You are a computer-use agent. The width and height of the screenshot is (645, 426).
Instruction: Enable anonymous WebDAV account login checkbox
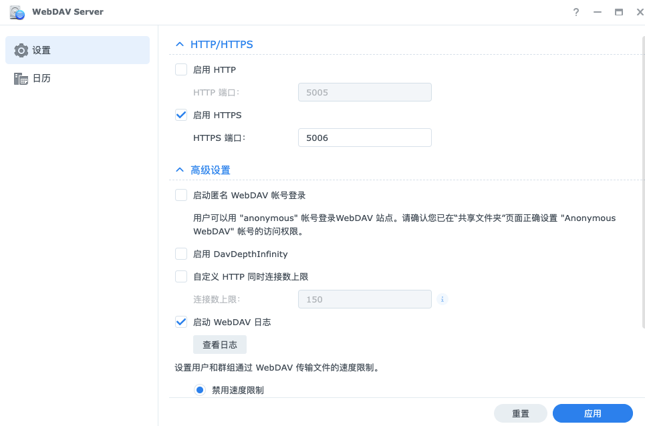[181, 195]
